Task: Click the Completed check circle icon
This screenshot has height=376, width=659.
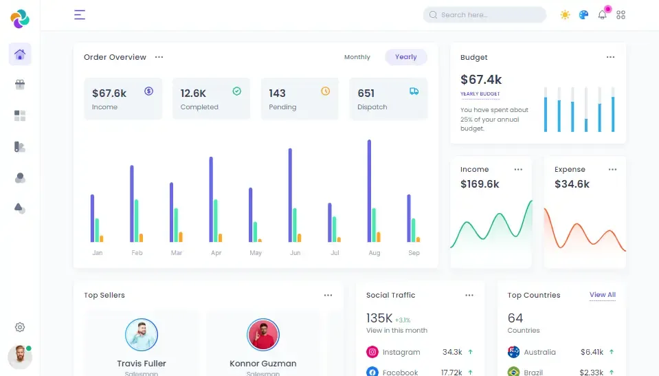Action: pos(237,91)
